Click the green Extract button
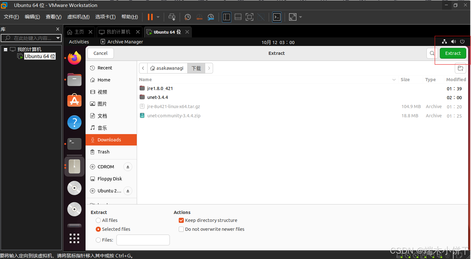 click(453, 53)
